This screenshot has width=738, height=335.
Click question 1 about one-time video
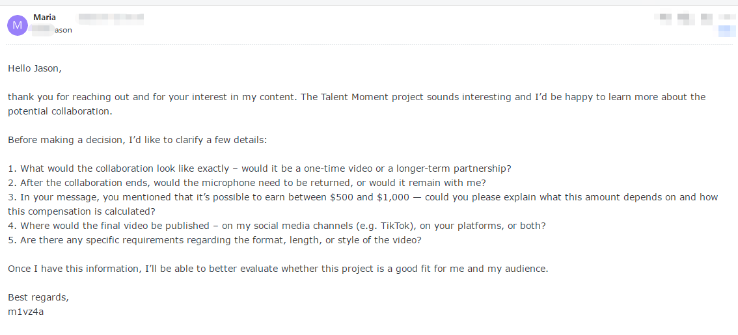click(x=247, y=168)
